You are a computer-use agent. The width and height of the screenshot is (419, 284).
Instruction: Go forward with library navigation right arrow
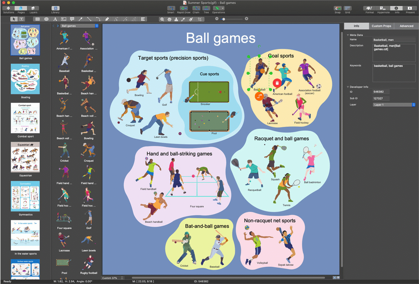[x=58, y=26]
